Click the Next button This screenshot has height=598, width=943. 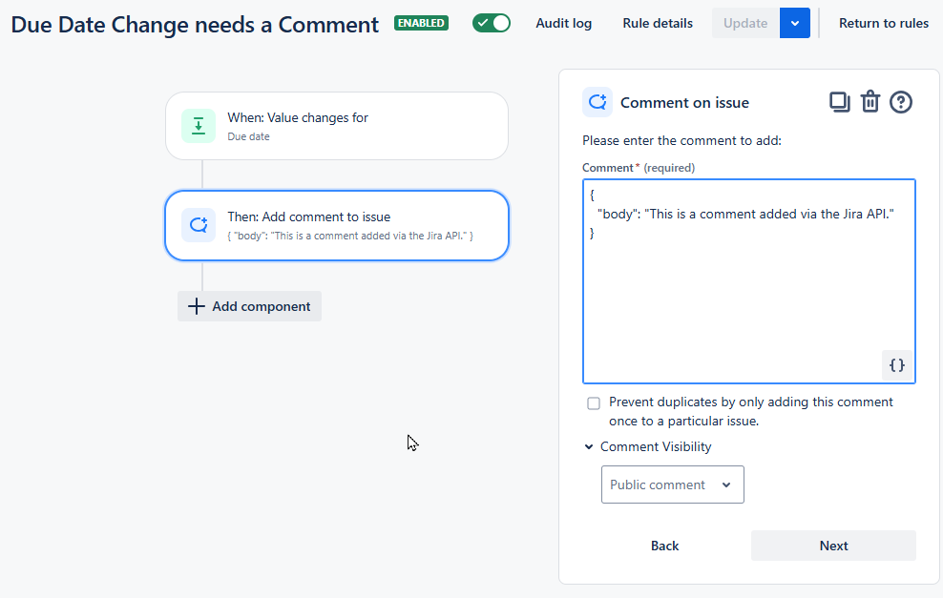833,546
